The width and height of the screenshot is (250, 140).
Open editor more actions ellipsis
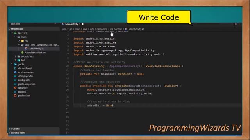coord(241,24)
